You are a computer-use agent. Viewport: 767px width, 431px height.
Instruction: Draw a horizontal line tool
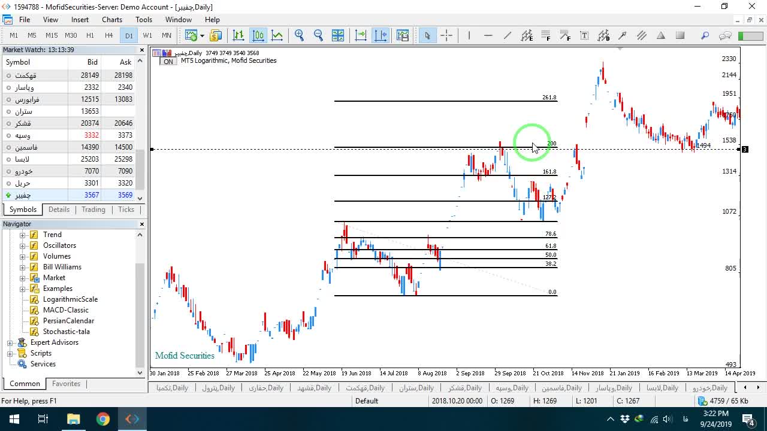coord(488,35)
